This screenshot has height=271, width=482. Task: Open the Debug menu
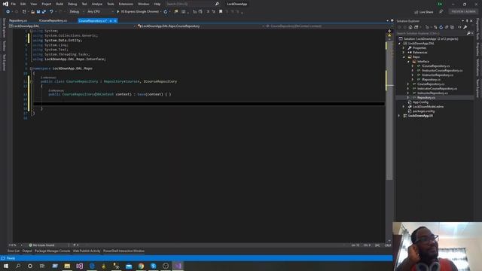tap(72, 4)
